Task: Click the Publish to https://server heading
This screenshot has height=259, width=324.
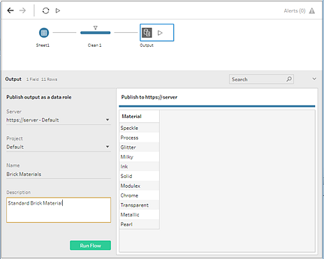Action: pyautogui.click(x=149, y=97)
